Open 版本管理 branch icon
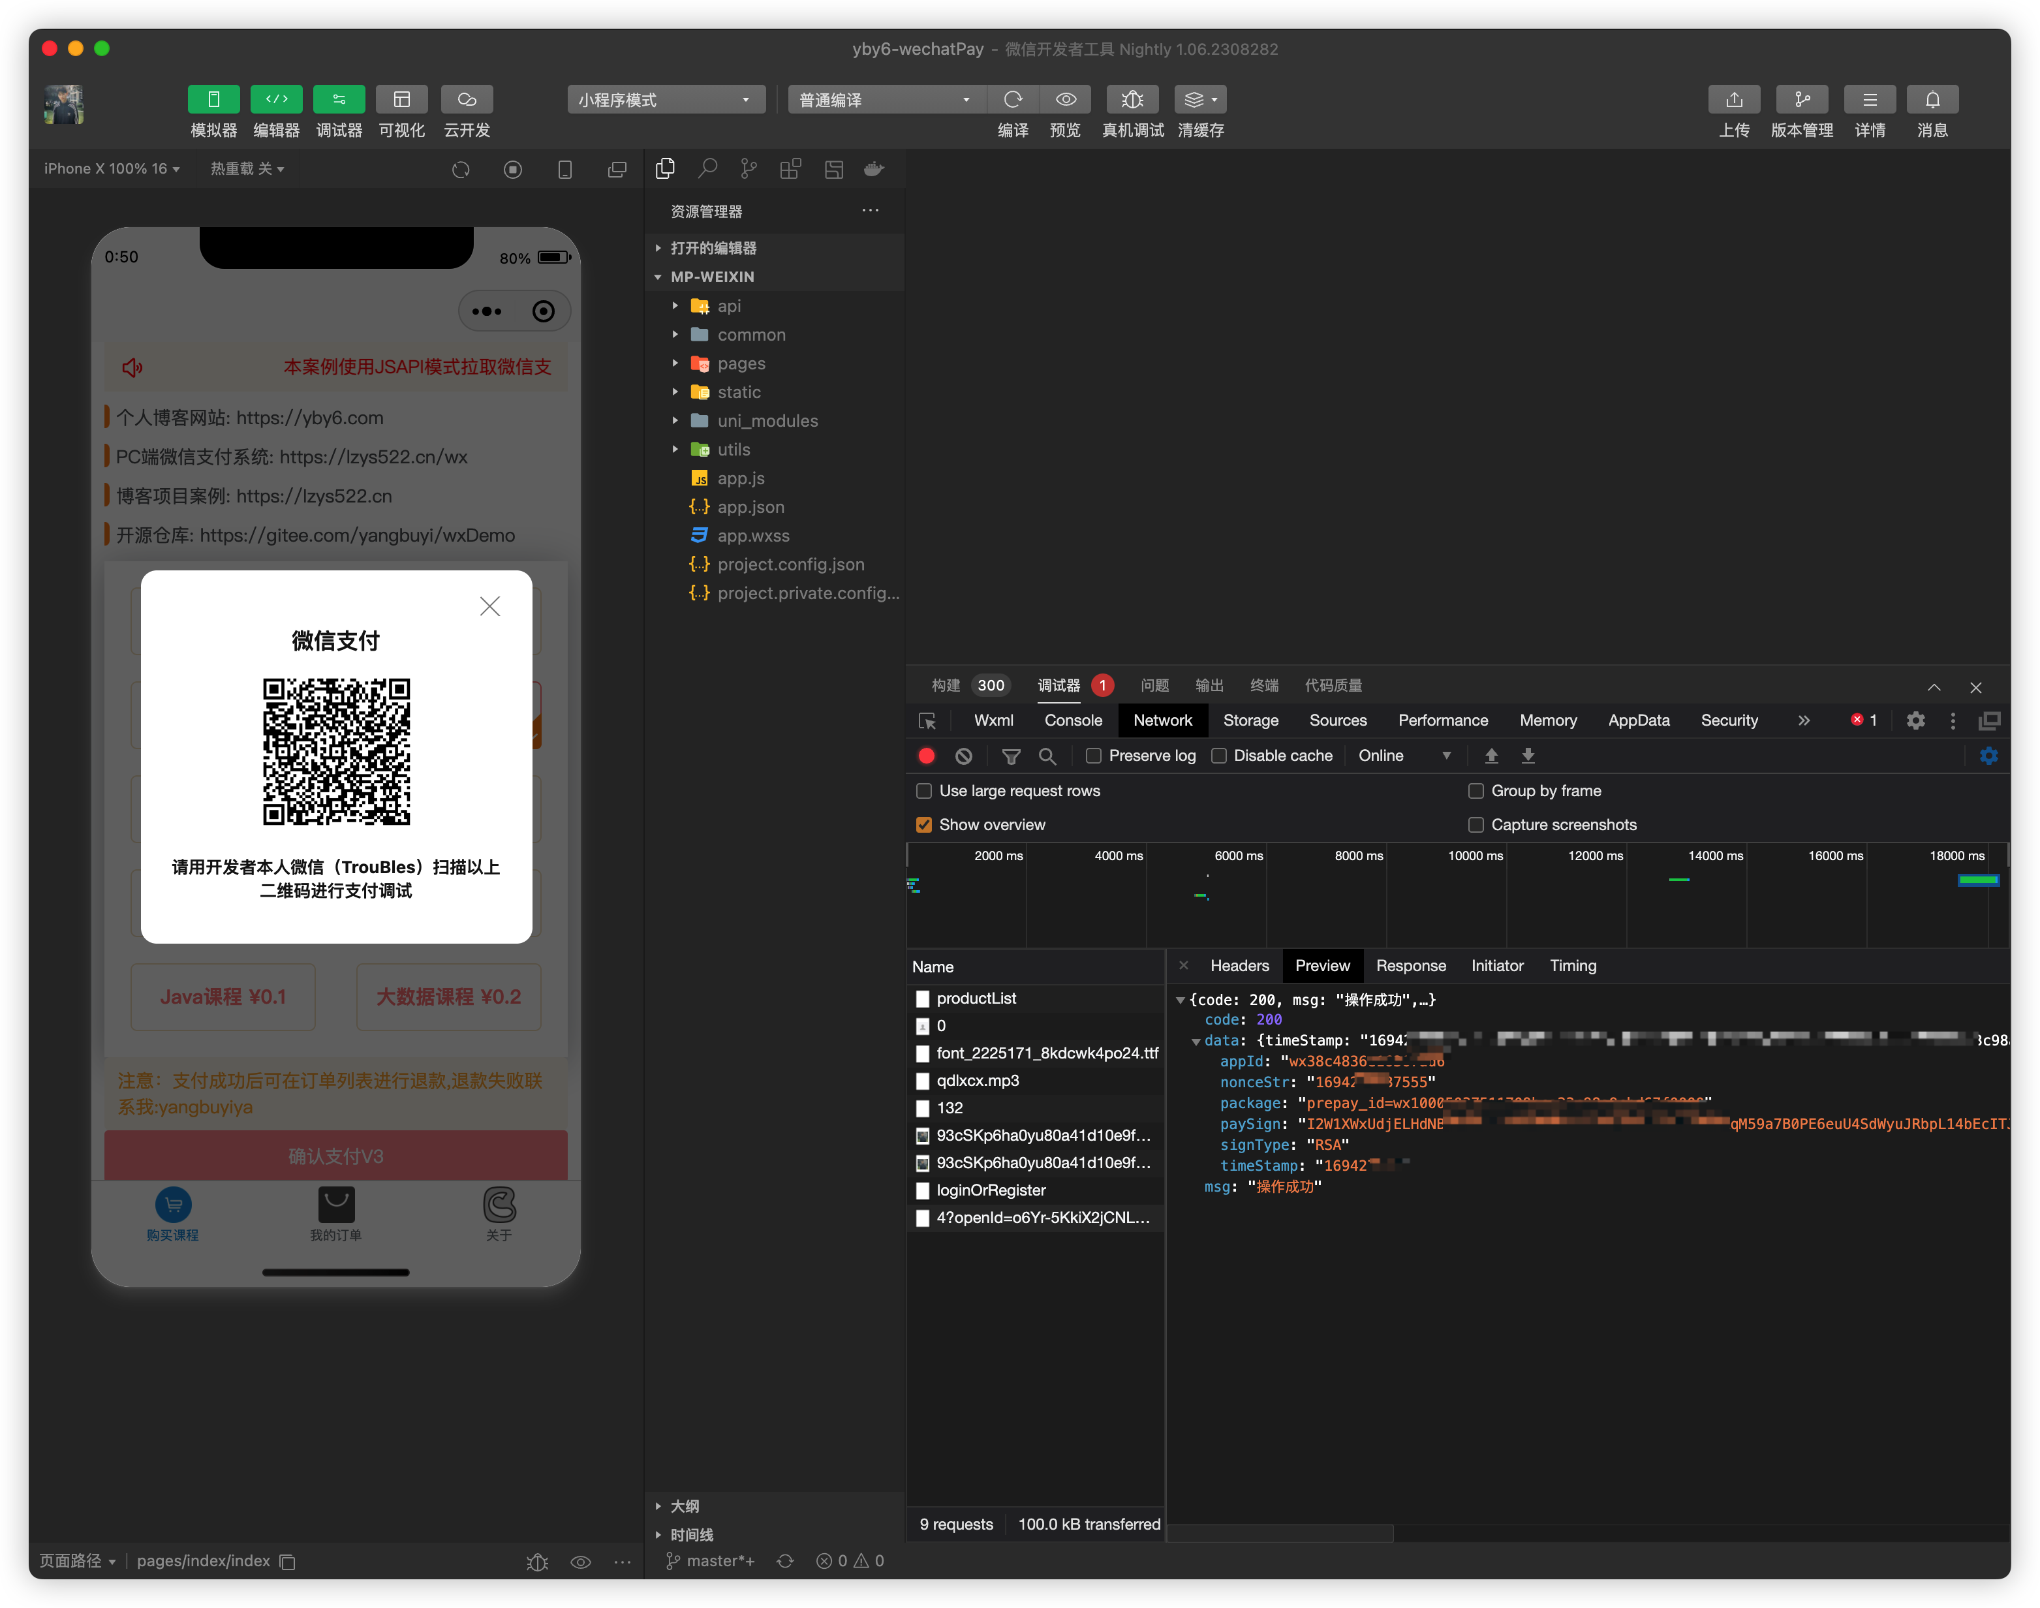 pos(1801,100)
